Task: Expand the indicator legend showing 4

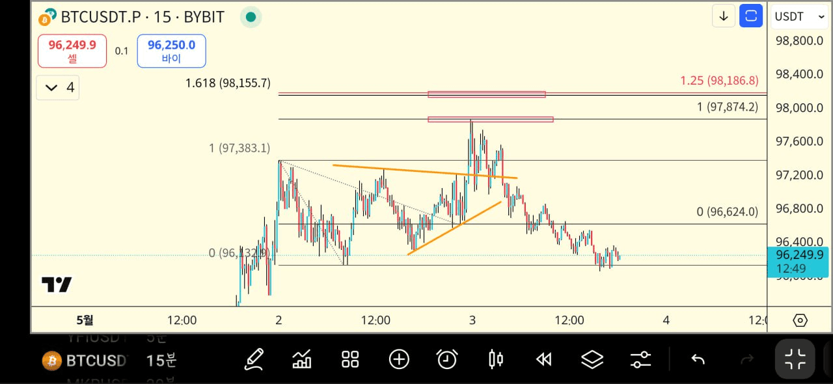Action: click(58, 87)
